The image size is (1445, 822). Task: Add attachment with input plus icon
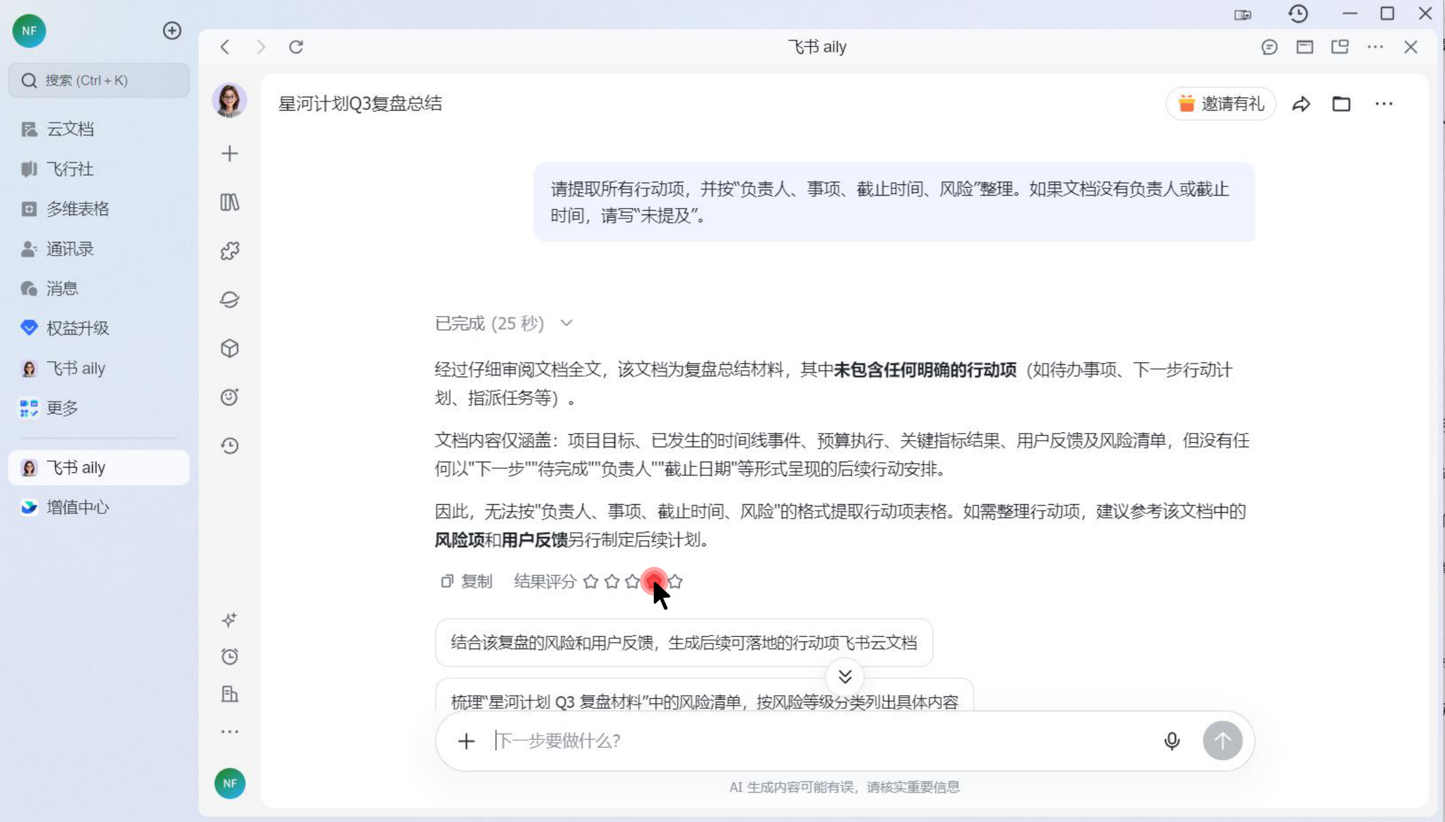466,741
